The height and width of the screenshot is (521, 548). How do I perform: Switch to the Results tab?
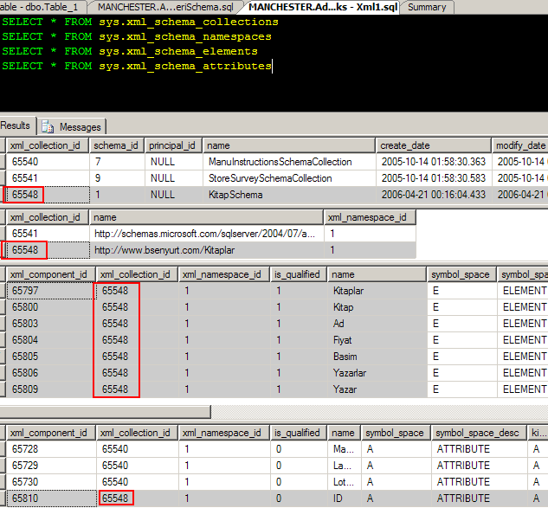coord(16,125)
